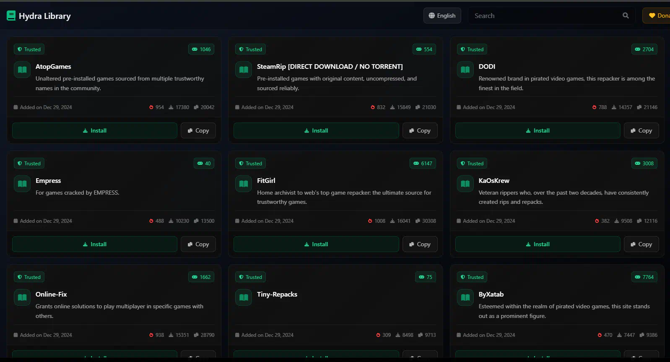The height and width of the screenshot is (362, 670).
Task: Click the Donate heart button
Action: [x=657, y=16]
